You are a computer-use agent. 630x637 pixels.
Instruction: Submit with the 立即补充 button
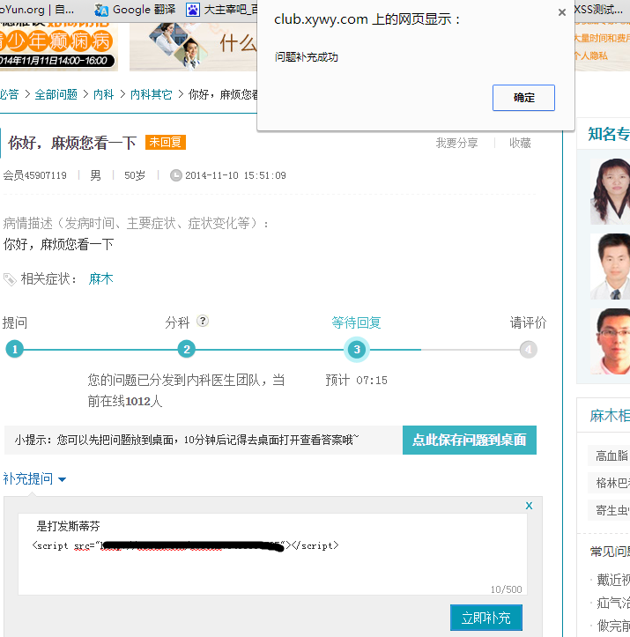[485, 618]
